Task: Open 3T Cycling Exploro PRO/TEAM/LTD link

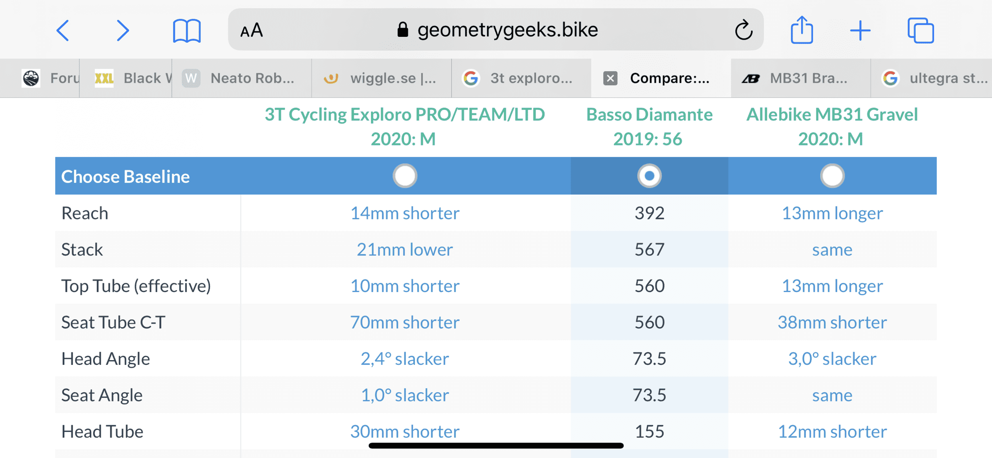Action: pyautogui.click(x=405, y=126)
